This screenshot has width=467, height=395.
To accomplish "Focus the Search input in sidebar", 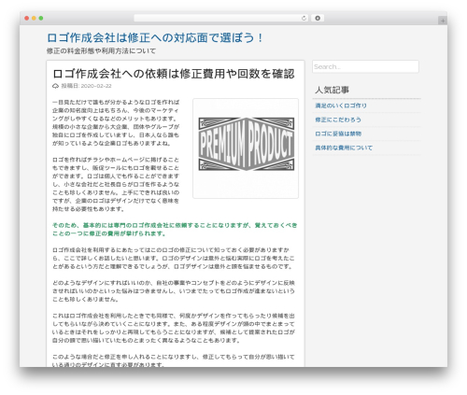I will [365, 66].
